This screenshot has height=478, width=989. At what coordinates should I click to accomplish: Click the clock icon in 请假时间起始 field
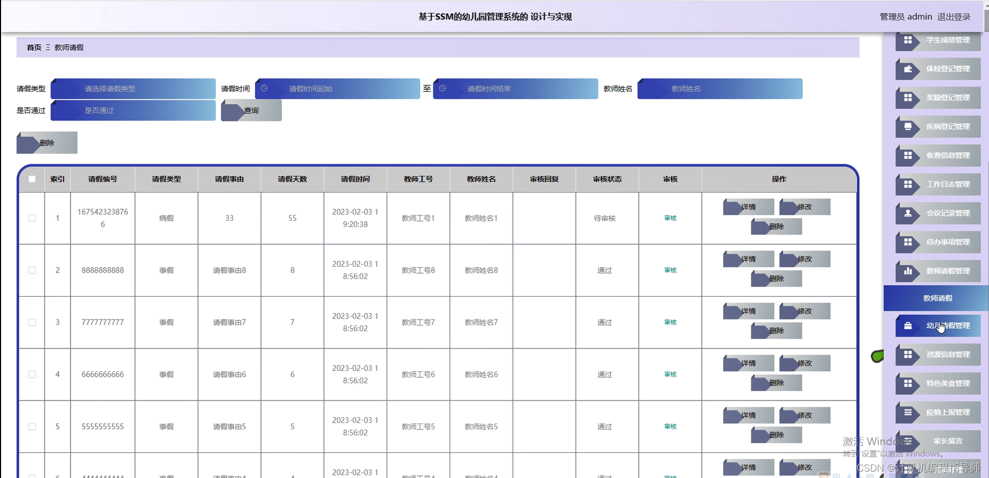[264, 89]
